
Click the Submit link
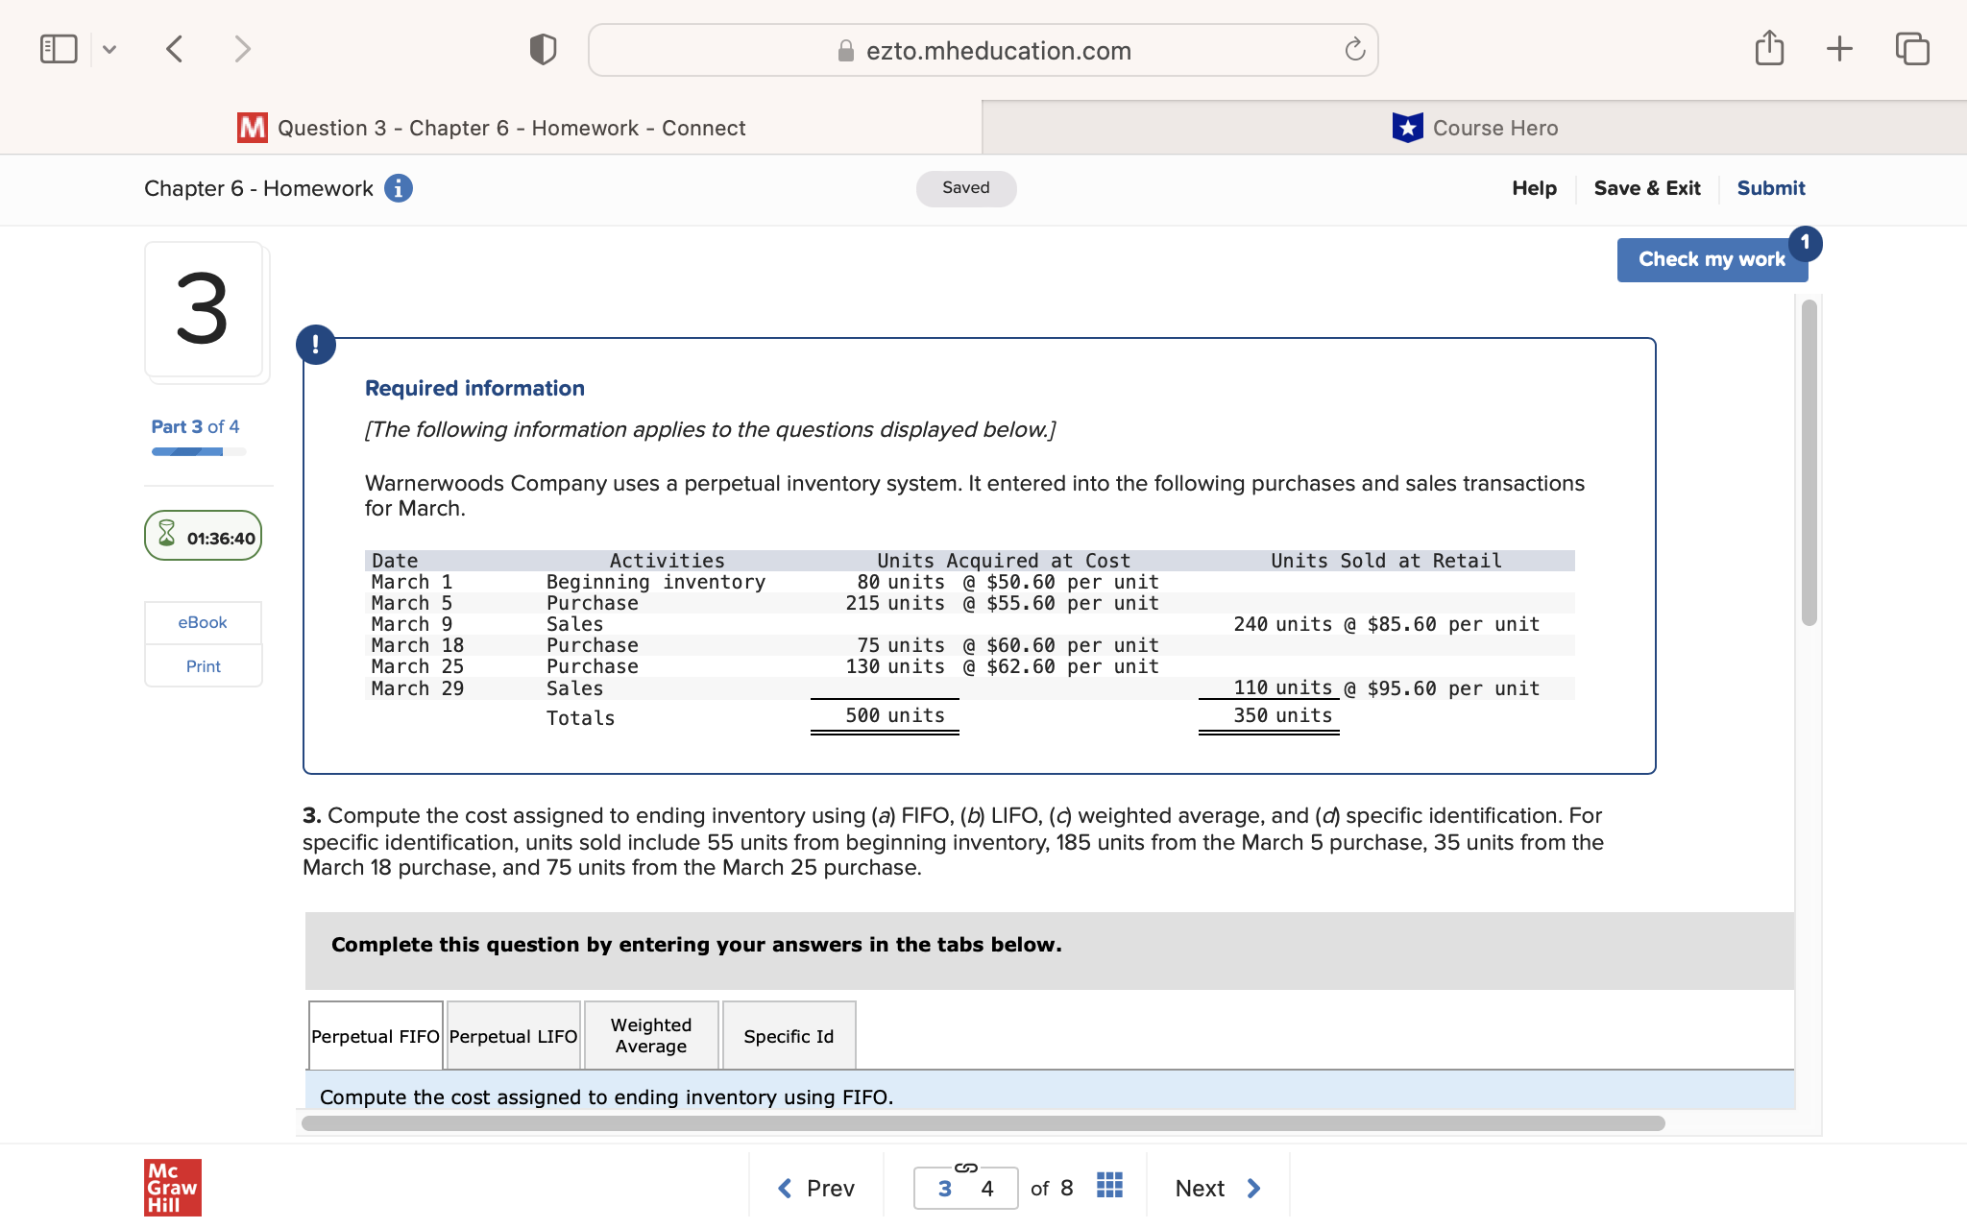tap(1771, 188)
